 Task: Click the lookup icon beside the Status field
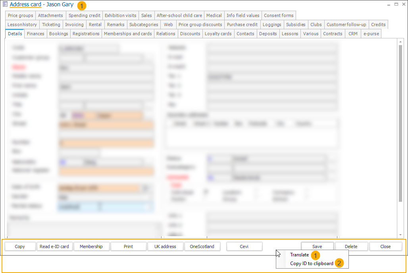210,158
